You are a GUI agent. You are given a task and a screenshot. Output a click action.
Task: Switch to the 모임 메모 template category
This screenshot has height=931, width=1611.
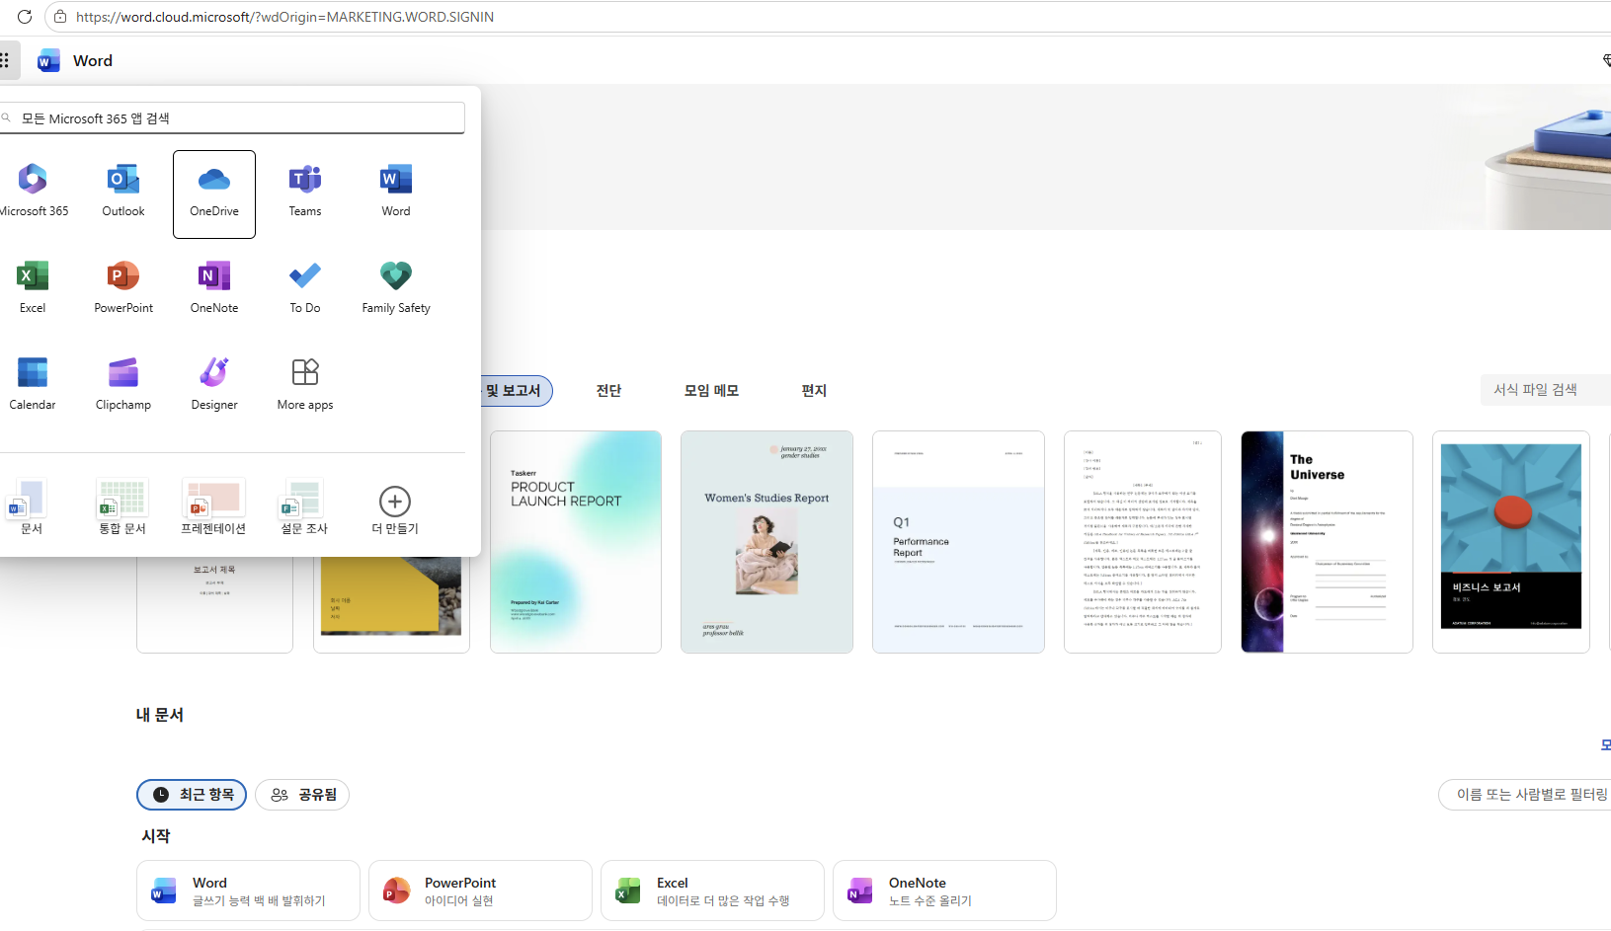point(711,391)
